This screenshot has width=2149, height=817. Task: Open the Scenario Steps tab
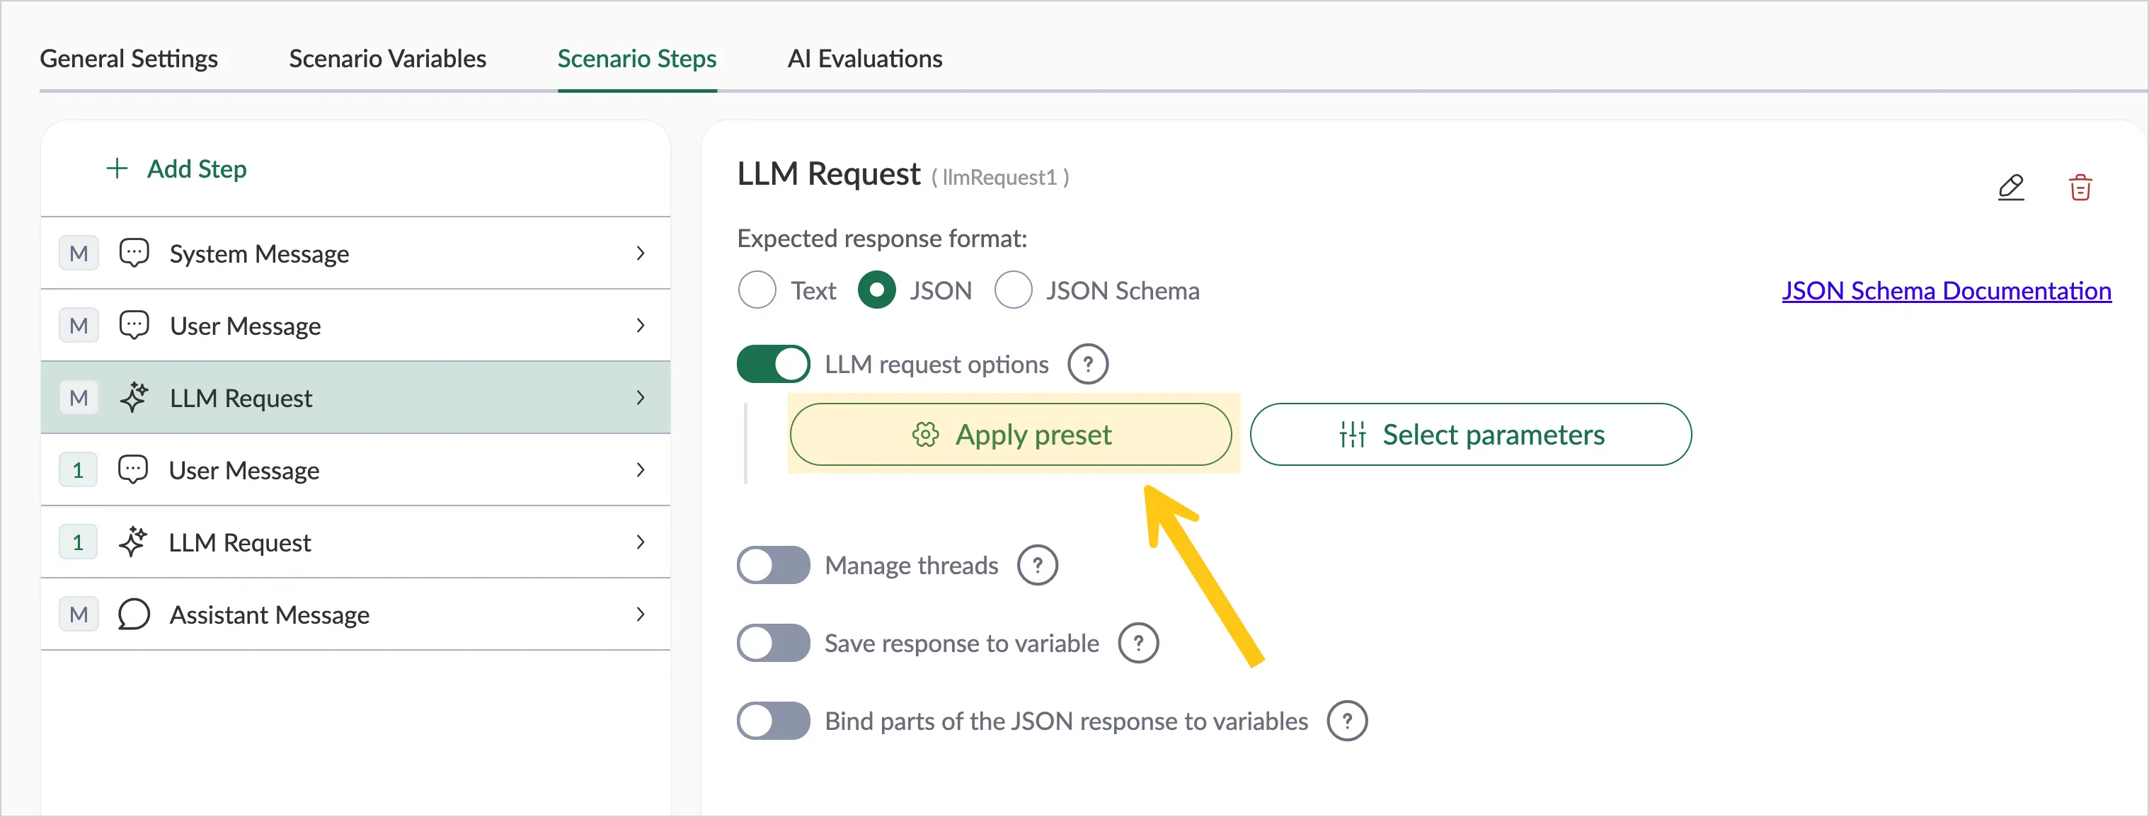[x=636, y=59]
